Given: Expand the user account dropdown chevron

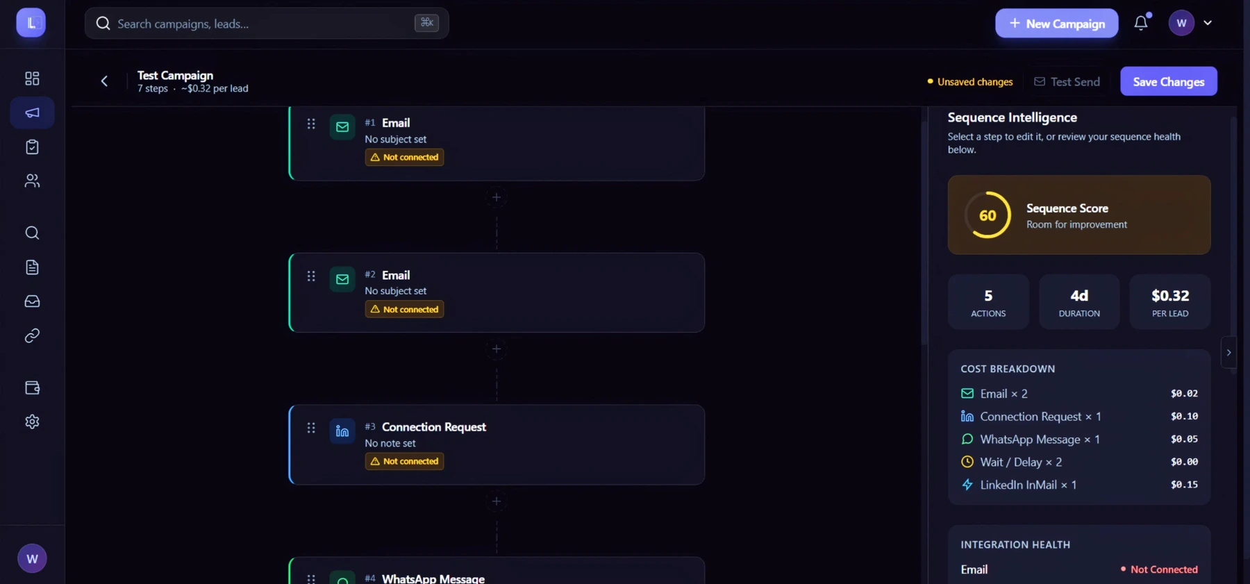Looking at the screenshot, I should pyautogui.click(x=1208, y=23).
